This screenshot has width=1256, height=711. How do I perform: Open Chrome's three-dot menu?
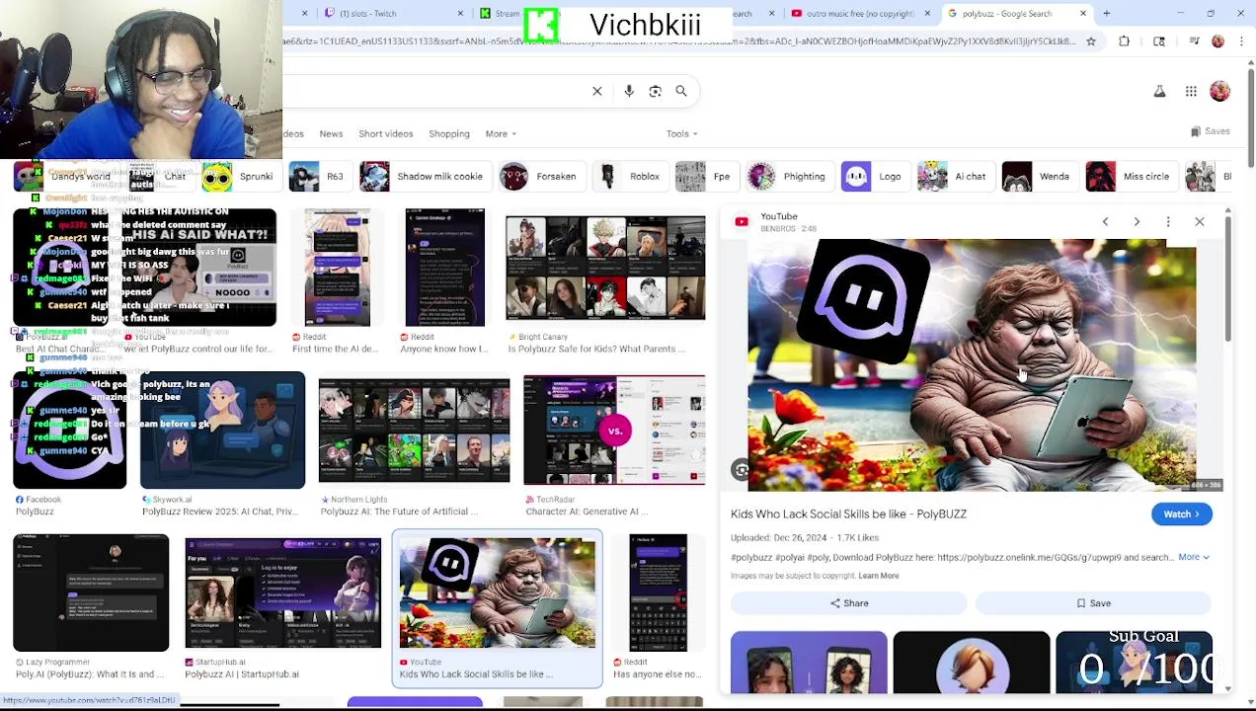(1240, 41)
